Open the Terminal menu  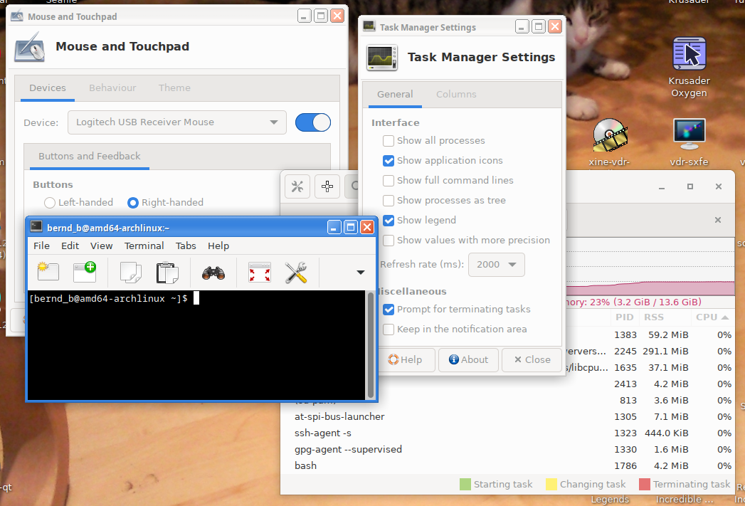pyautogui.click(x=144, y=246)
